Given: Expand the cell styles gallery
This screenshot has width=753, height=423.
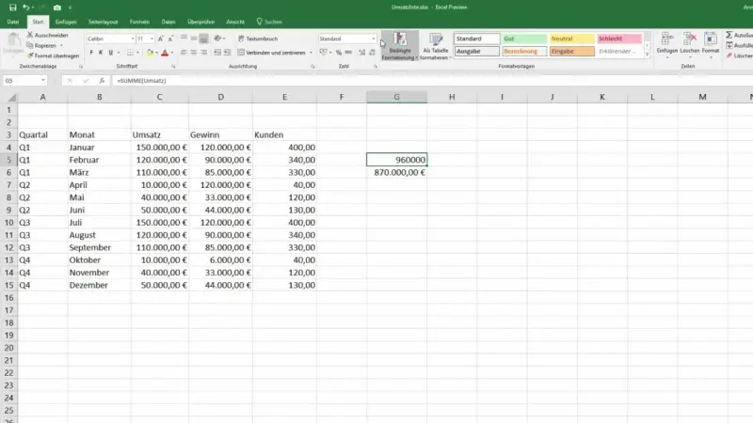Looking at the screenshot, I should [x=648, y=55].
